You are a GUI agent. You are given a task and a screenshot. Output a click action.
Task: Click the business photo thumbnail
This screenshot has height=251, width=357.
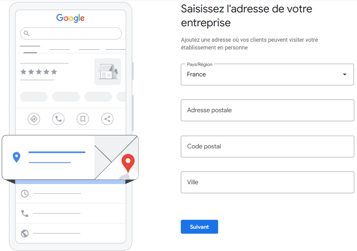pyautogui.click(x=107, y=72)
